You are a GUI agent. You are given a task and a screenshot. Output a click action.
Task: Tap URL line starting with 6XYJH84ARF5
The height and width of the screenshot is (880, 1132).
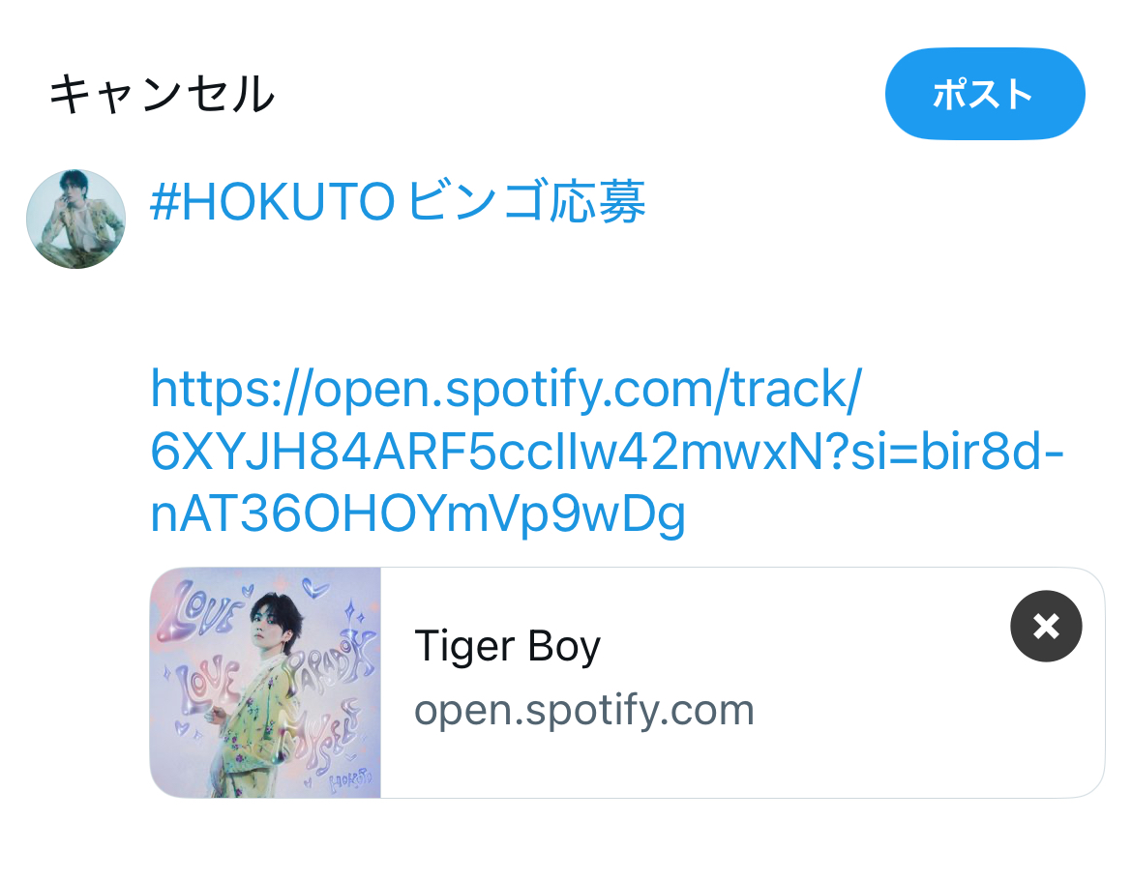click(608, 452)
